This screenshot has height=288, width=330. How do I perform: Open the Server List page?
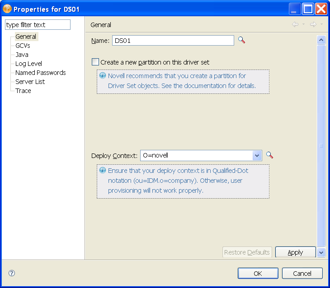30,82
